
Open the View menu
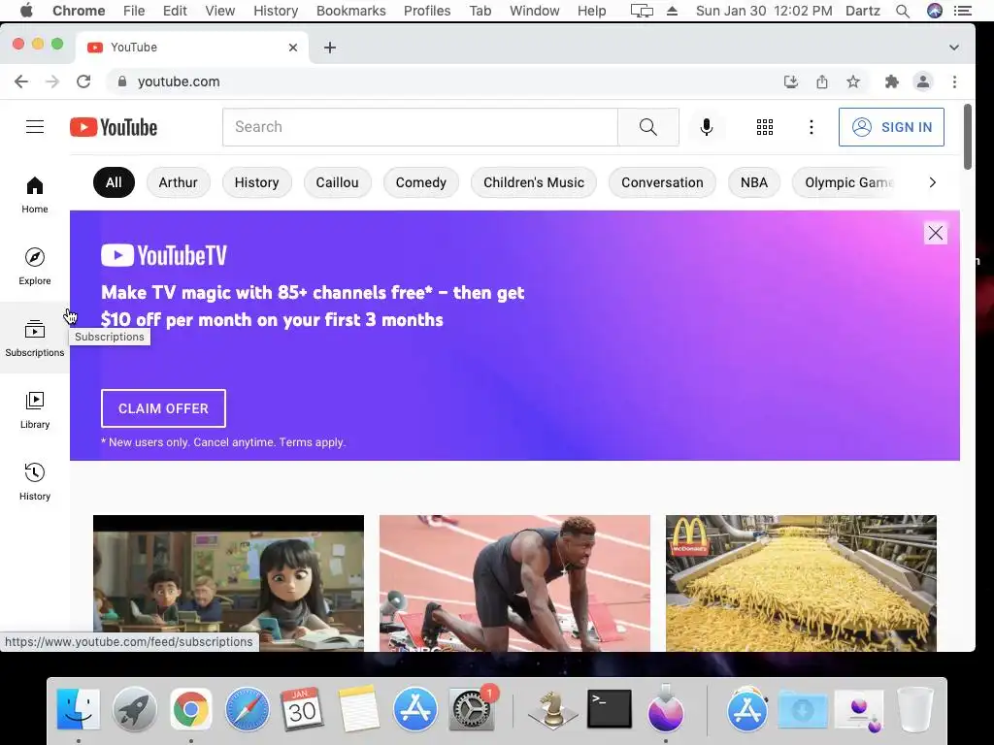[x=220, y=11]
